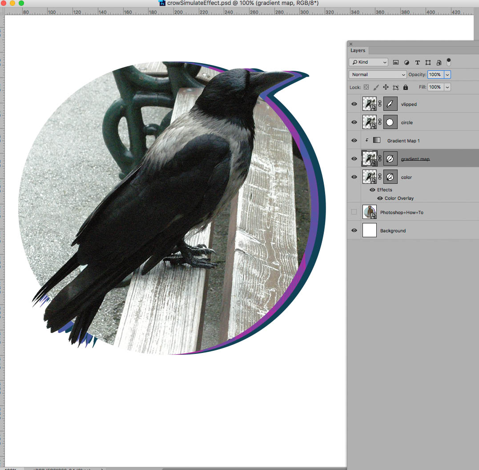Switch to the Layers tab
This screenshot has width=479, height=470.
point(358,50)
